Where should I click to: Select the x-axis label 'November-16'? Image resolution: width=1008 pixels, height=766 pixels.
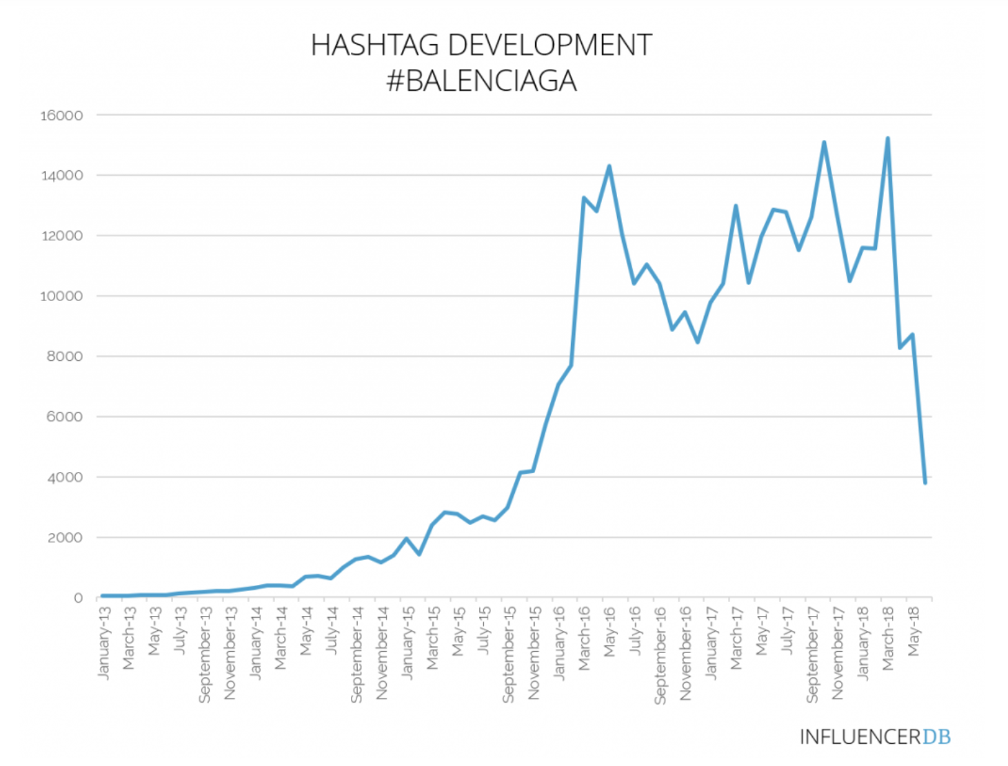click(685, 653)
